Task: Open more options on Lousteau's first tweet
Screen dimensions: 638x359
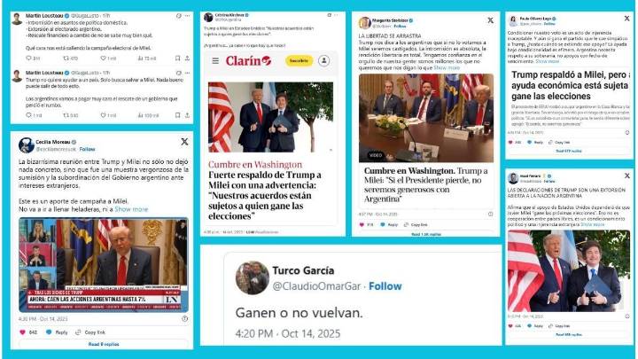Action: point(187,16)
